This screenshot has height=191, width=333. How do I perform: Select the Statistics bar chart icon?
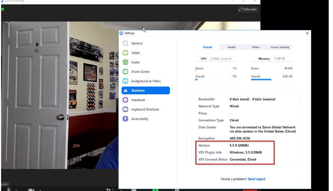tap(125, 90)
